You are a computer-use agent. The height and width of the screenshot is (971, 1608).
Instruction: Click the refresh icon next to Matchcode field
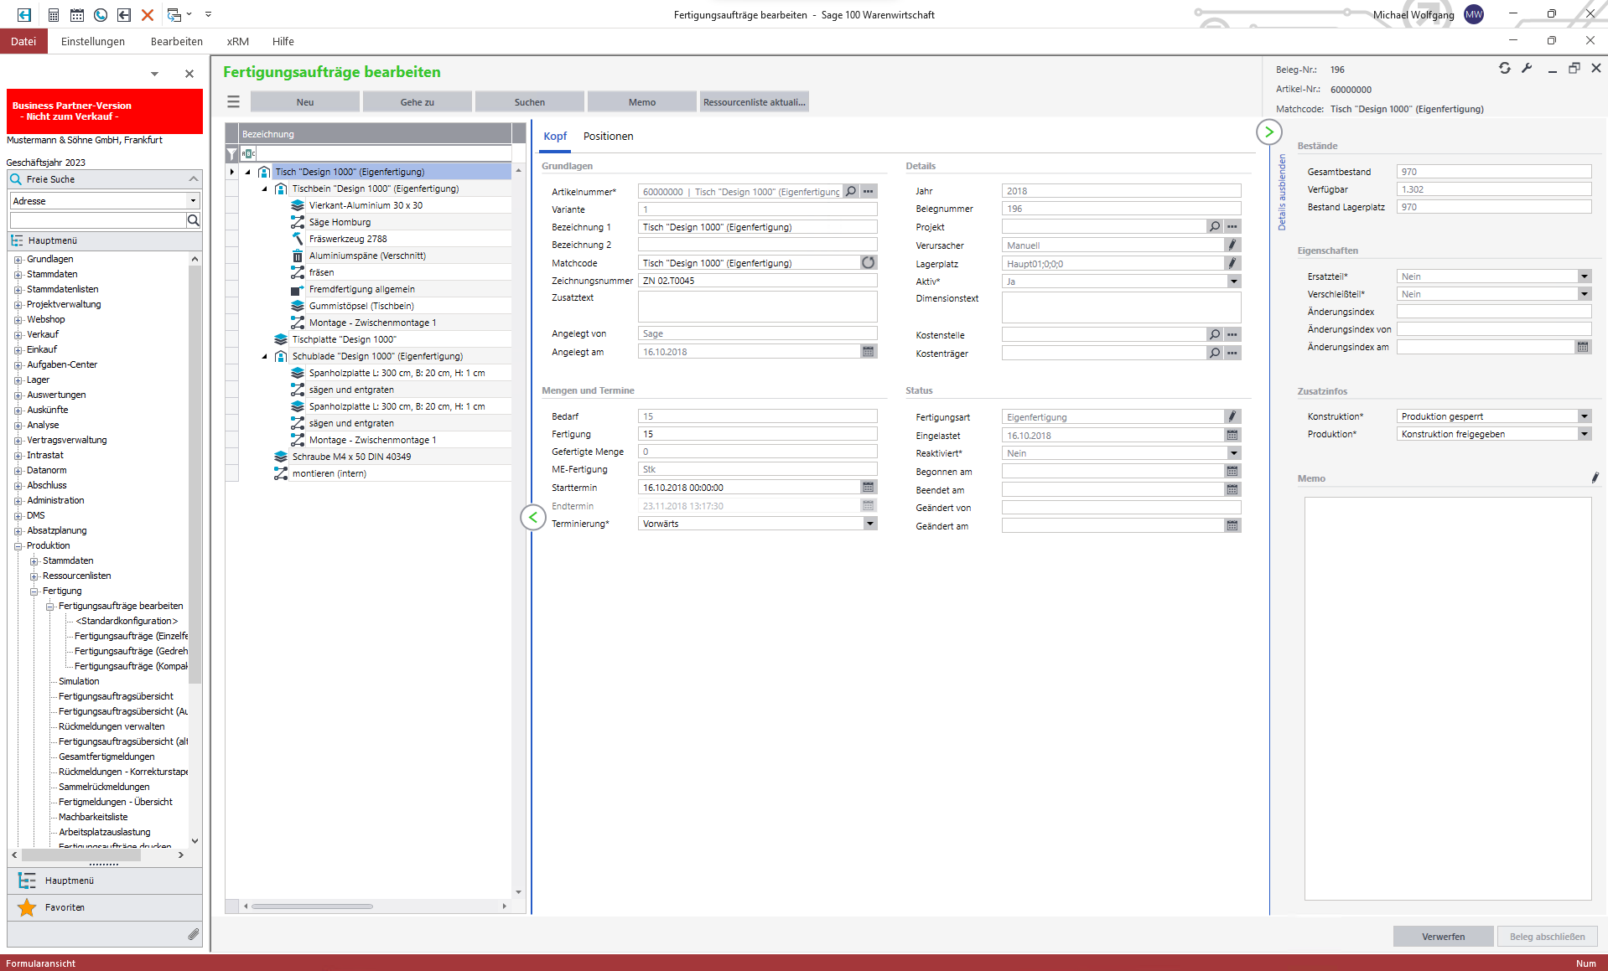point(868,263)
